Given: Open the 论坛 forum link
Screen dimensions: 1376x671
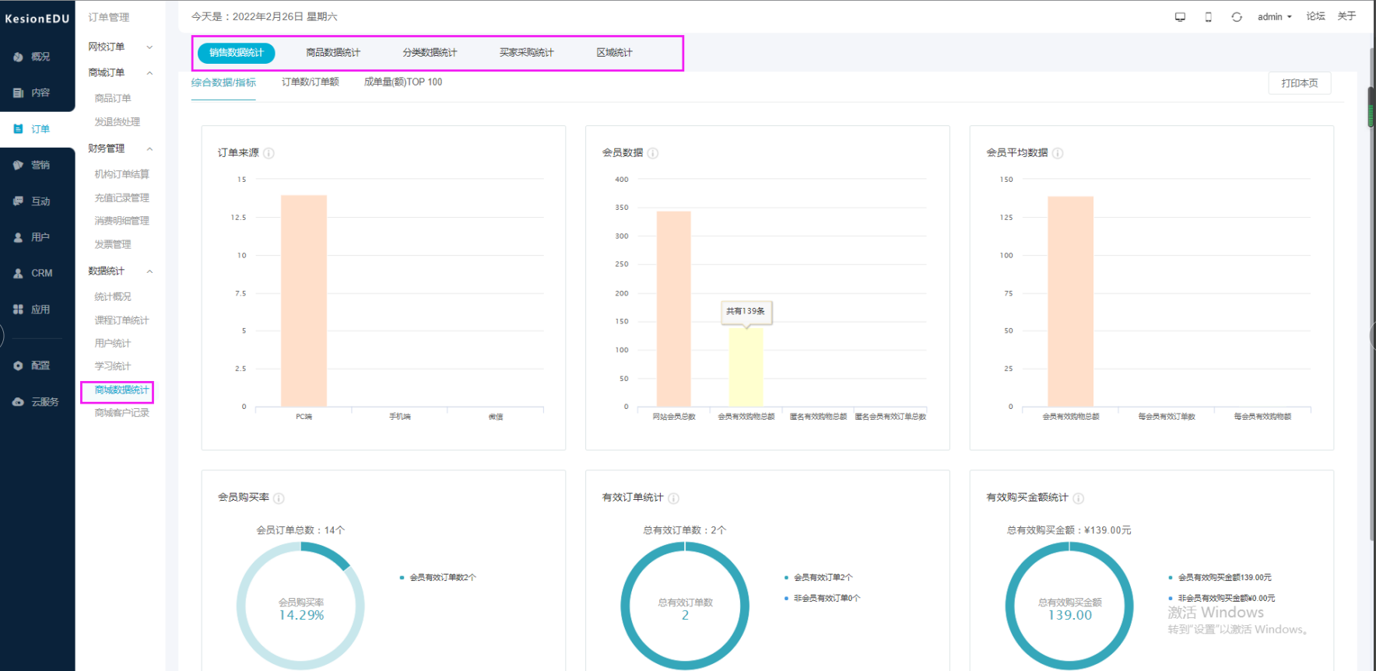Looking at the screenshot, I should pos(1315,16).
